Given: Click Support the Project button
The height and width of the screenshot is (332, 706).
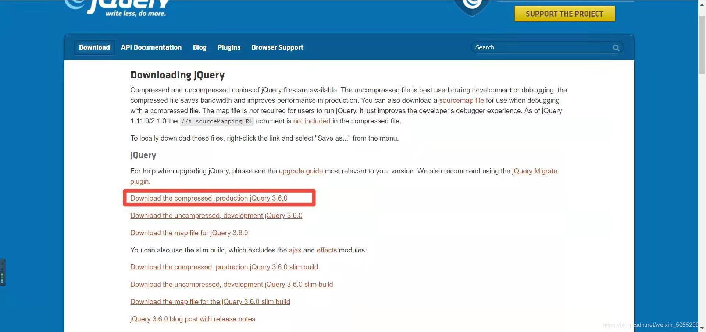Looking at the screenshot, I should (x=564, y=14).
